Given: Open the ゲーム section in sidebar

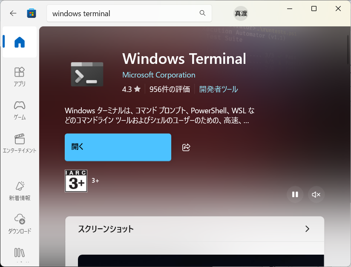Looking at the screenshot, I should pos(20,110).
